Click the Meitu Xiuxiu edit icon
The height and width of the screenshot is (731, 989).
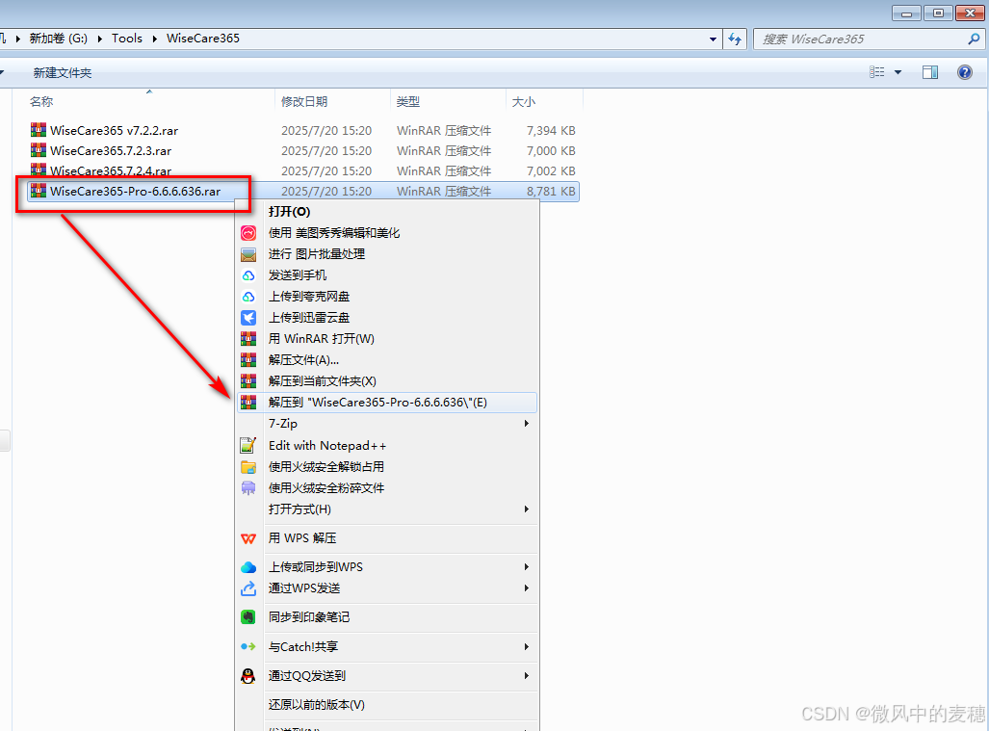(x=248, y=233)
